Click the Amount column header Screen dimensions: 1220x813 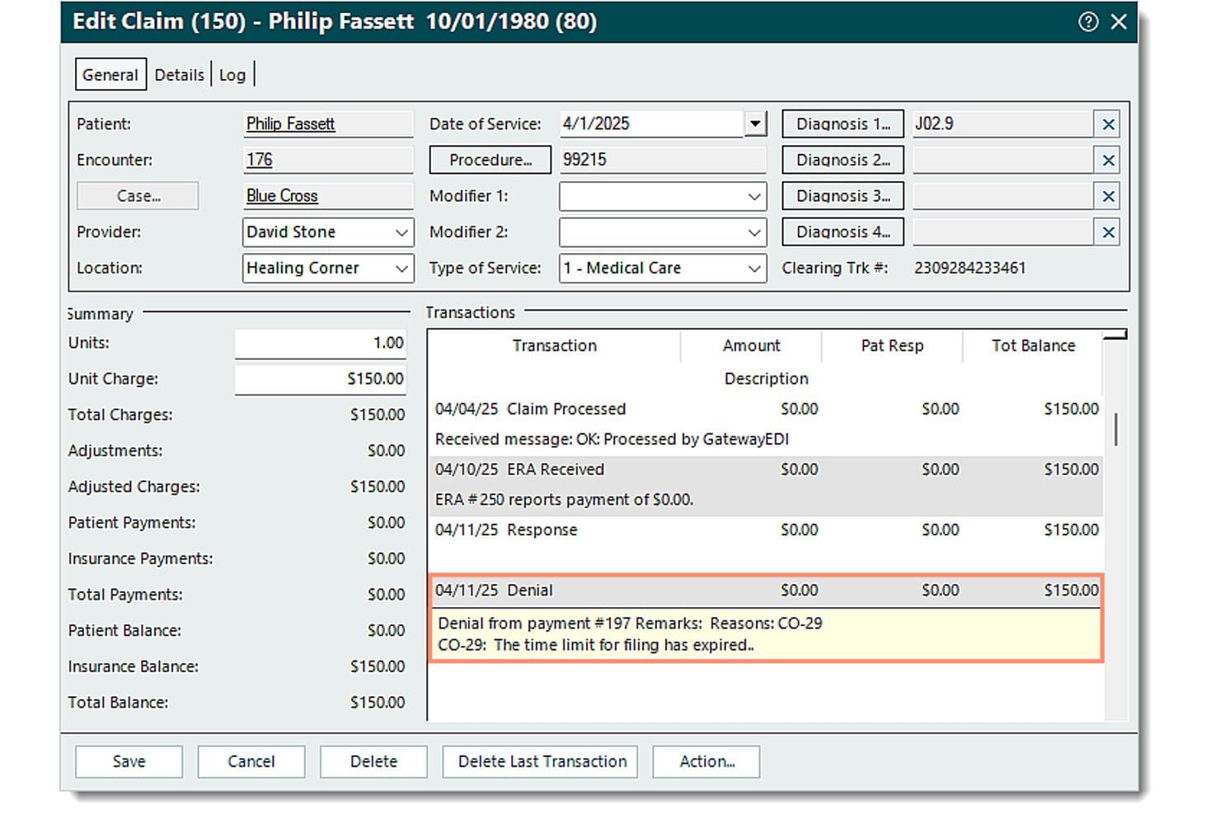pyautogui.click(x=751, y=346)
